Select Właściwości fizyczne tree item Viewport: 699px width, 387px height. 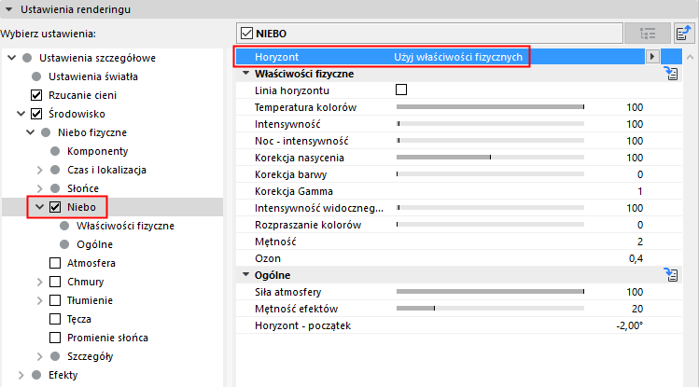(x=125, y=226)
